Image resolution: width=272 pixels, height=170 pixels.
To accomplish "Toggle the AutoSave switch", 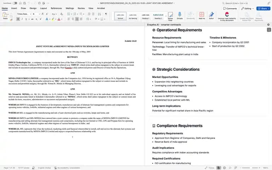I will point(15,3).
